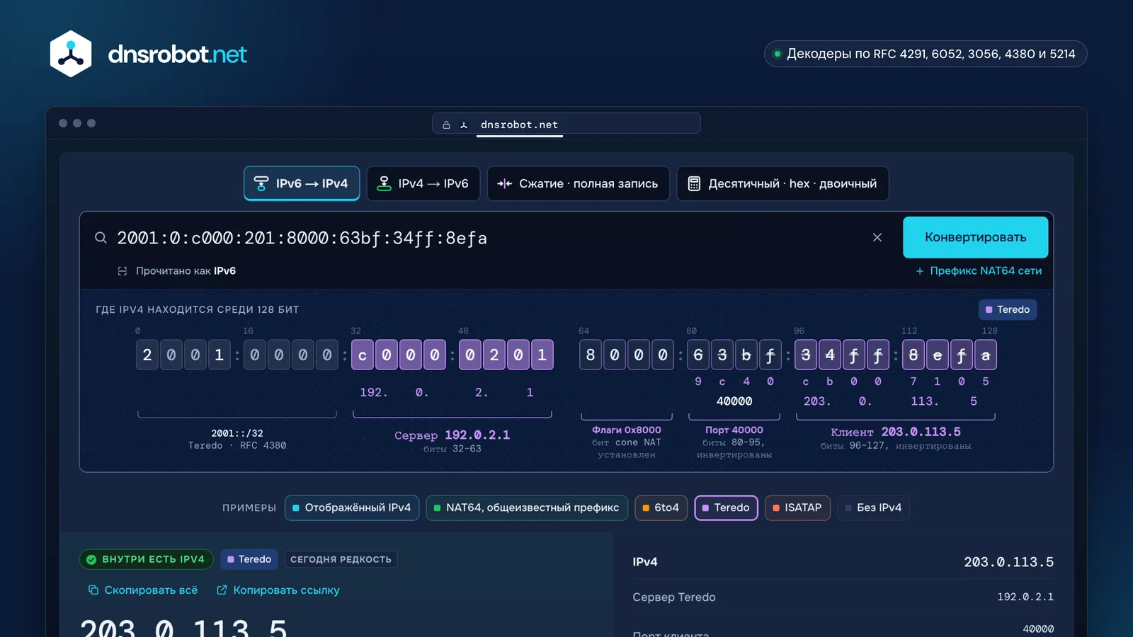Click the 2001::/32 prefix label
This screenshot has width=1133, height=637.
click(x=237, y=433)
